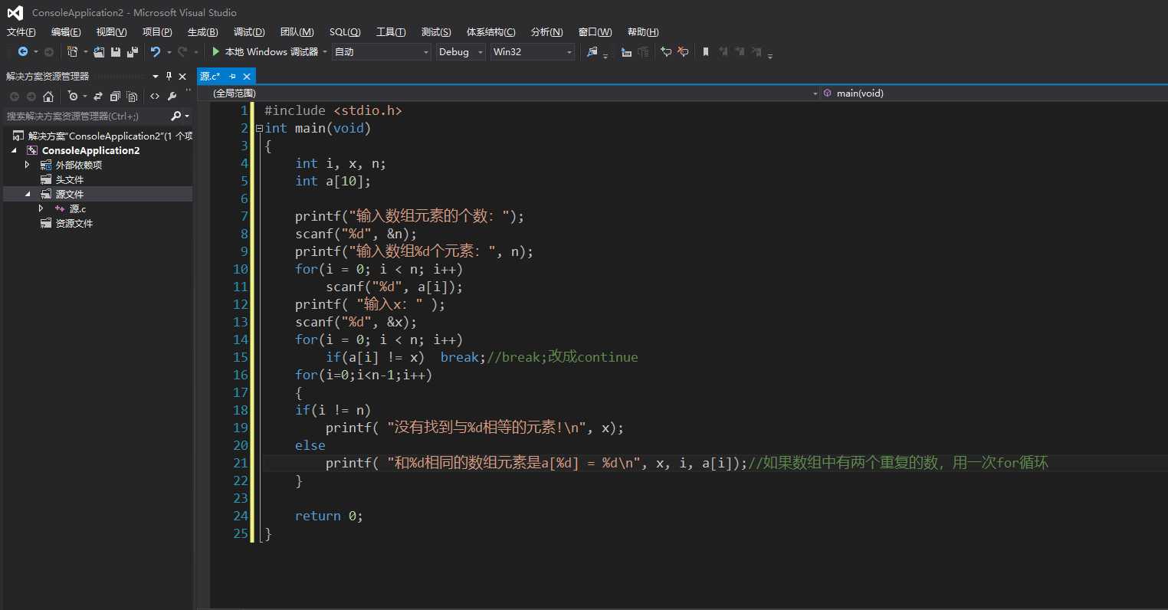Image resolution: width=1168 pixels, height=610 pixels.
Task: Collapse the 源文件 folder node
Action: [28, 194]
